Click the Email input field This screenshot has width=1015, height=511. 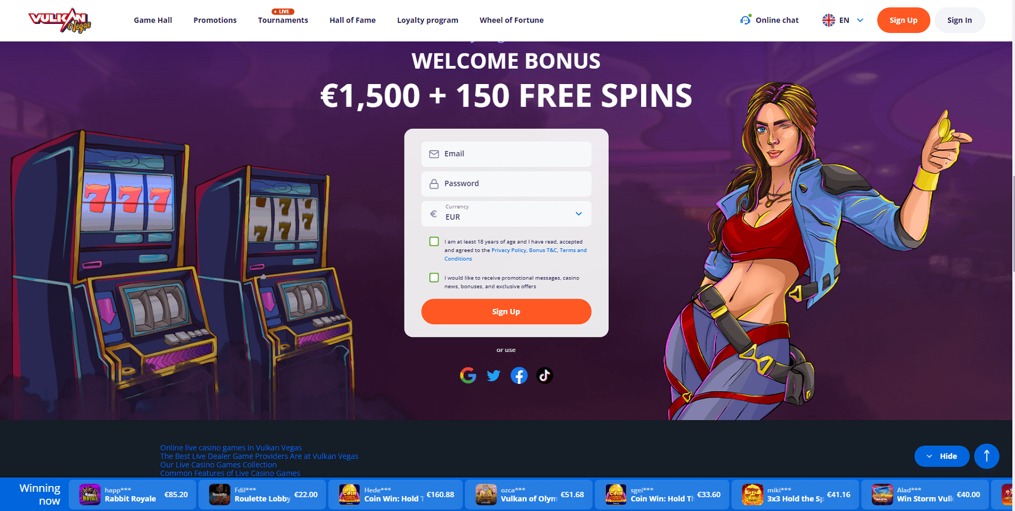click(506, 154)
